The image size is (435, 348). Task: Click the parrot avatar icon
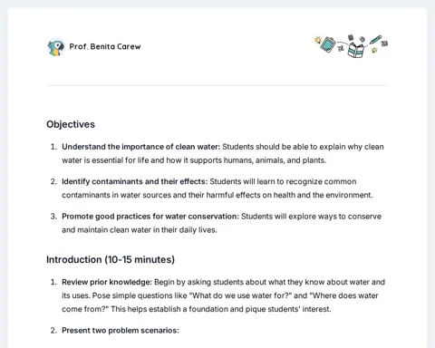[56, 47]
